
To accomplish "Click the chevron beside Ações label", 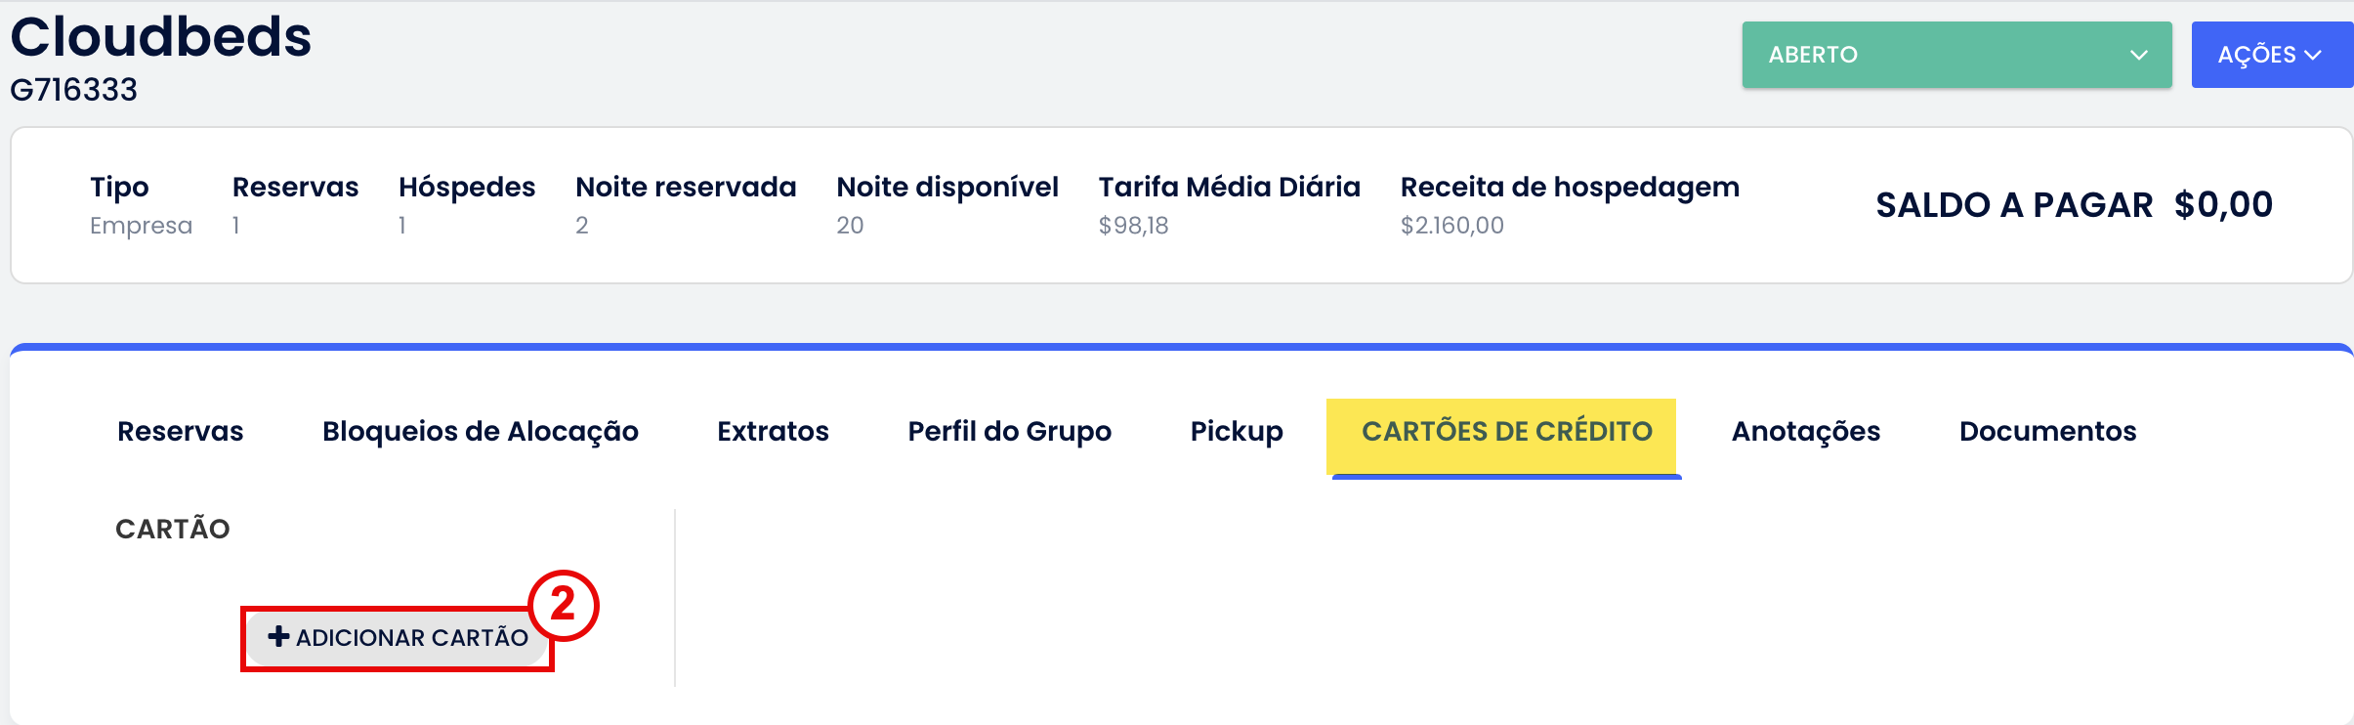I will pyautogui.click(x=2313, y=55).
